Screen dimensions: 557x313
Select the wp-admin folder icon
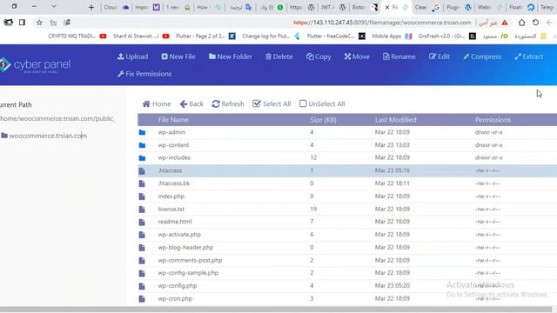coord(142,132)
